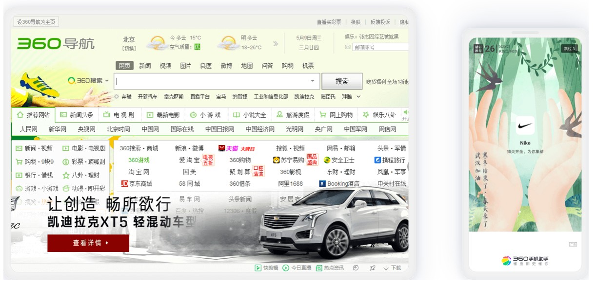Click the 京东商城 JD icon

124,184
